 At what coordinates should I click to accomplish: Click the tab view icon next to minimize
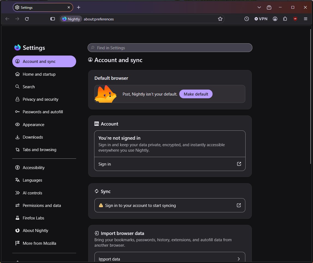[269, 7]
